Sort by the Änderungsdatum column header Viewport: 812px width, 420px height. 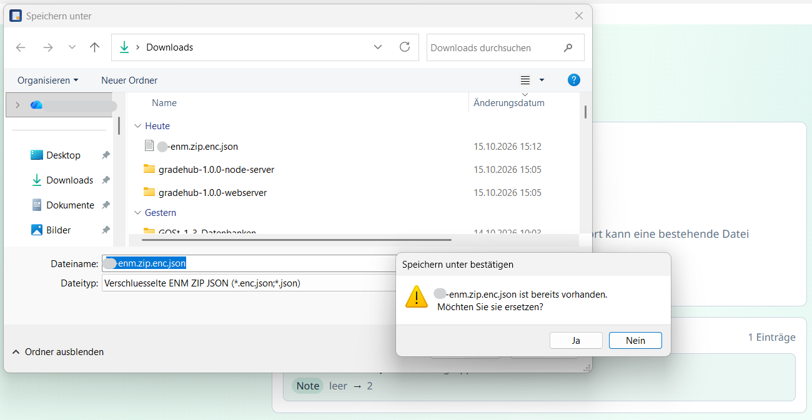tap(509, 103)
